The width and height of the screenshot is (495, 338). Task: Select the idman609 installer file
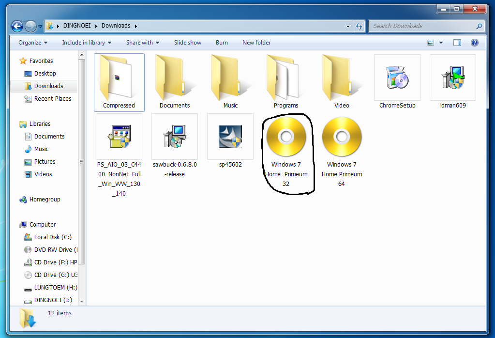(453, 82)
